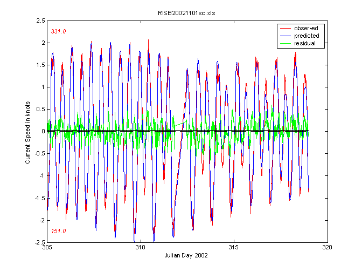Click the y-axis tick label -2.5
Screen dimensions: 362x272
(38, 242)
